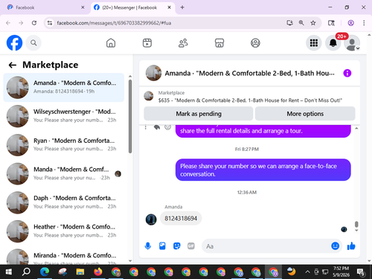The image size is (372, 279).
Task: Open the emoji picker in message box
Action: pos(335,246)
